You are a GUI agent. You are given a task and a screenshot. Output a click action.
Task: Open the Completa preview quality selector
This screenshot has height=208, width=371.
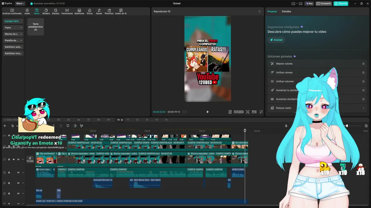(x=239, y=112)
